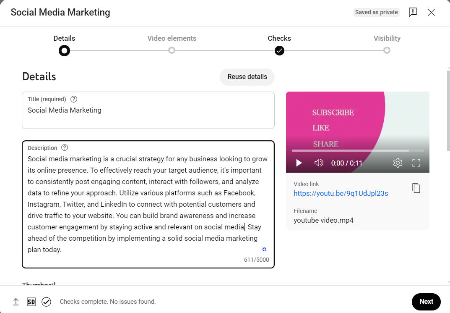Click the help icon beside Title
The image size is (450, 313).
pyautogui.click(x=74, y=99)
